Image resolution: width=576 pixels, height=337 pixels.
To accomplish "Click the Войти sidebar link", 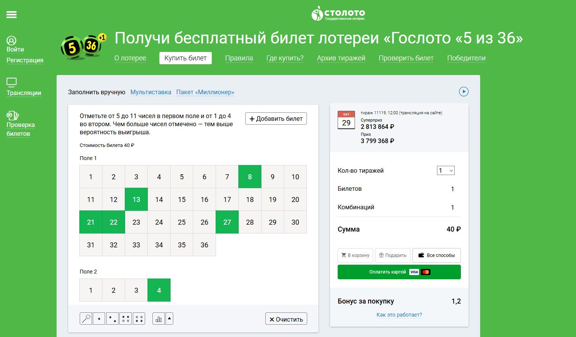I will click(x=15, y=50).
